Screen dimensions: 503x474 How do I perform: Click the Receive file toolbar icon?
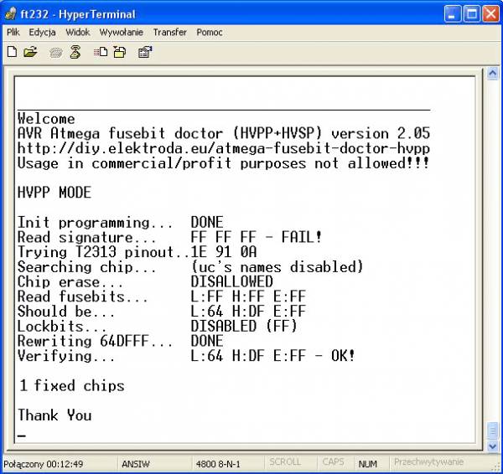point(119,52)
